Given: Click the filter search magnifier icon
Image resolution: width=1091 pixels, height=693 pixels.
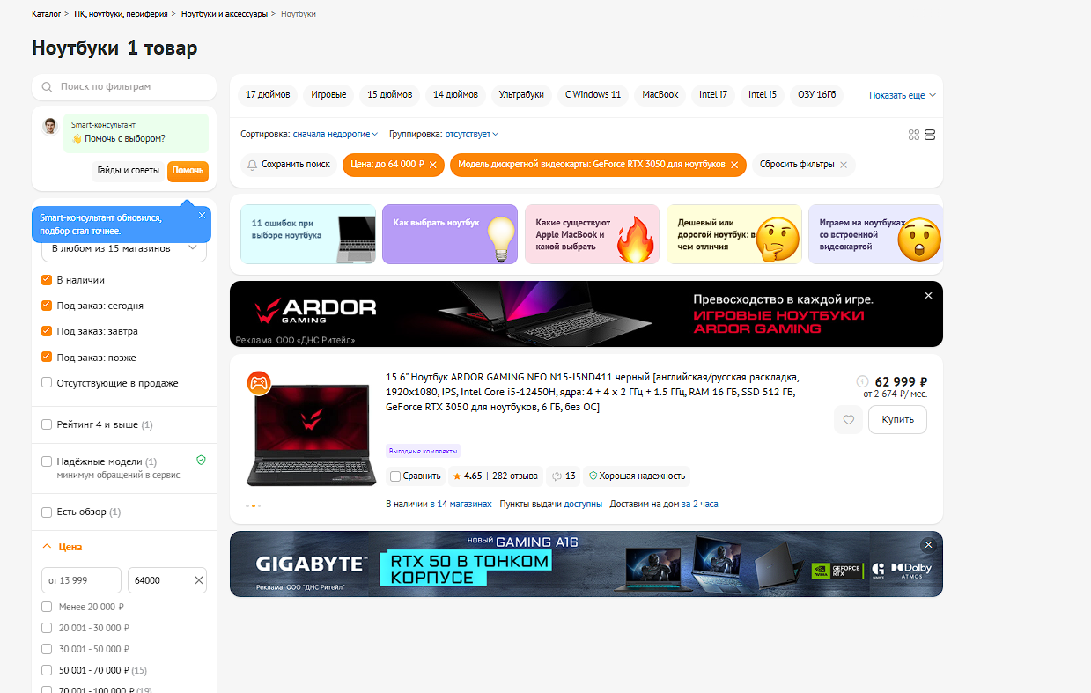Looking at the screenshot, I should pyautogui.click(x=47, y=87).
